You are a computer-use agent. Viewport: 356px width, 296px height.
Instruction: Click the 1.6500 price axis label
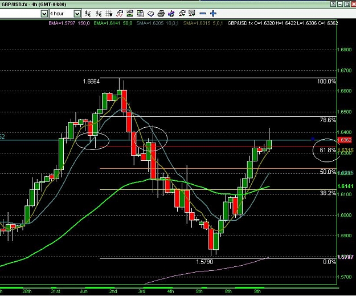coord(345,112)
